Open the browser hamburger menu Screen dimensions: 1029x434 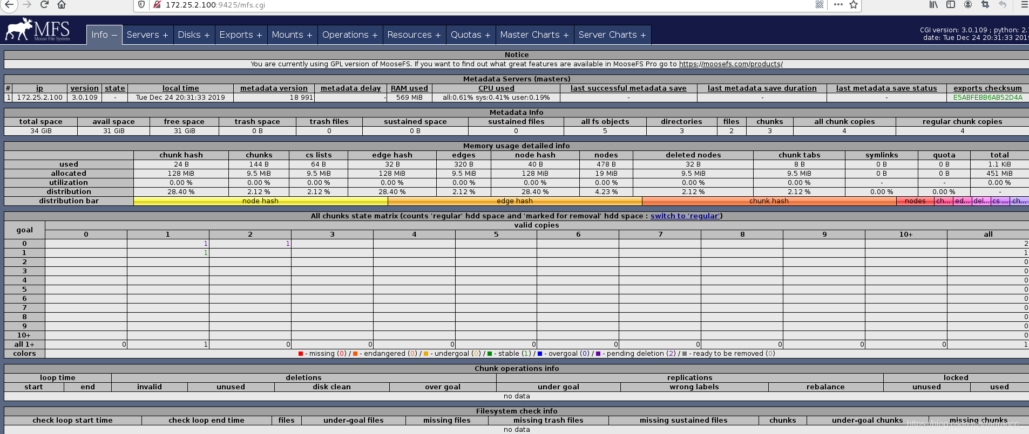pos(1024,4)
